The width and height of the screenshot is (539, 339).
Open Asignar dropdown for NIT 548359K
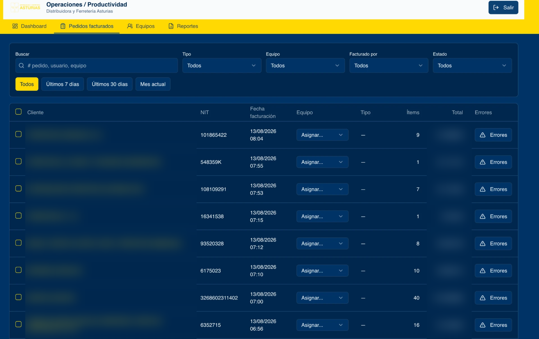(x=322, y=162)
